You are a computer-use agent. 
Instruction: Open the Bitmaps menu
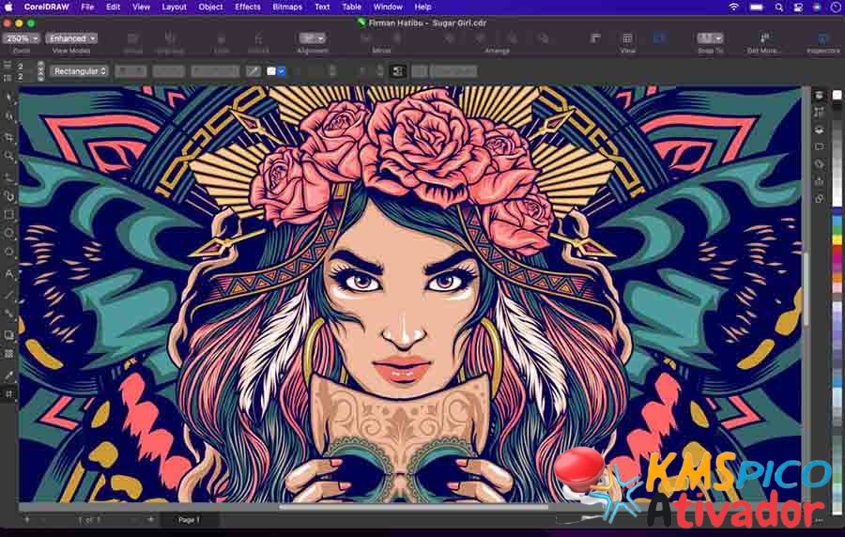[x=287, y=7]
